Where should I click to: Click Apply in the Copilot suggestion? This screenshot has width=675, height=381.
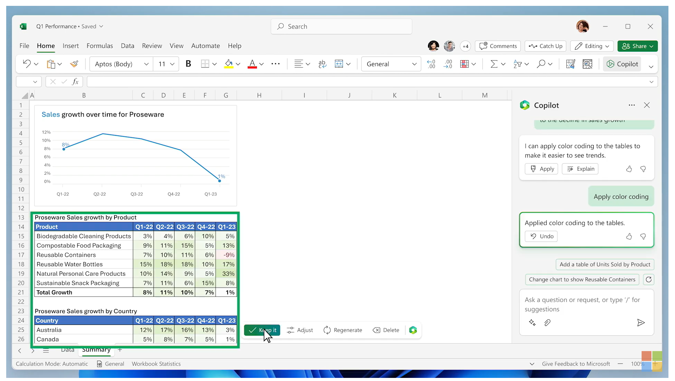542,169
